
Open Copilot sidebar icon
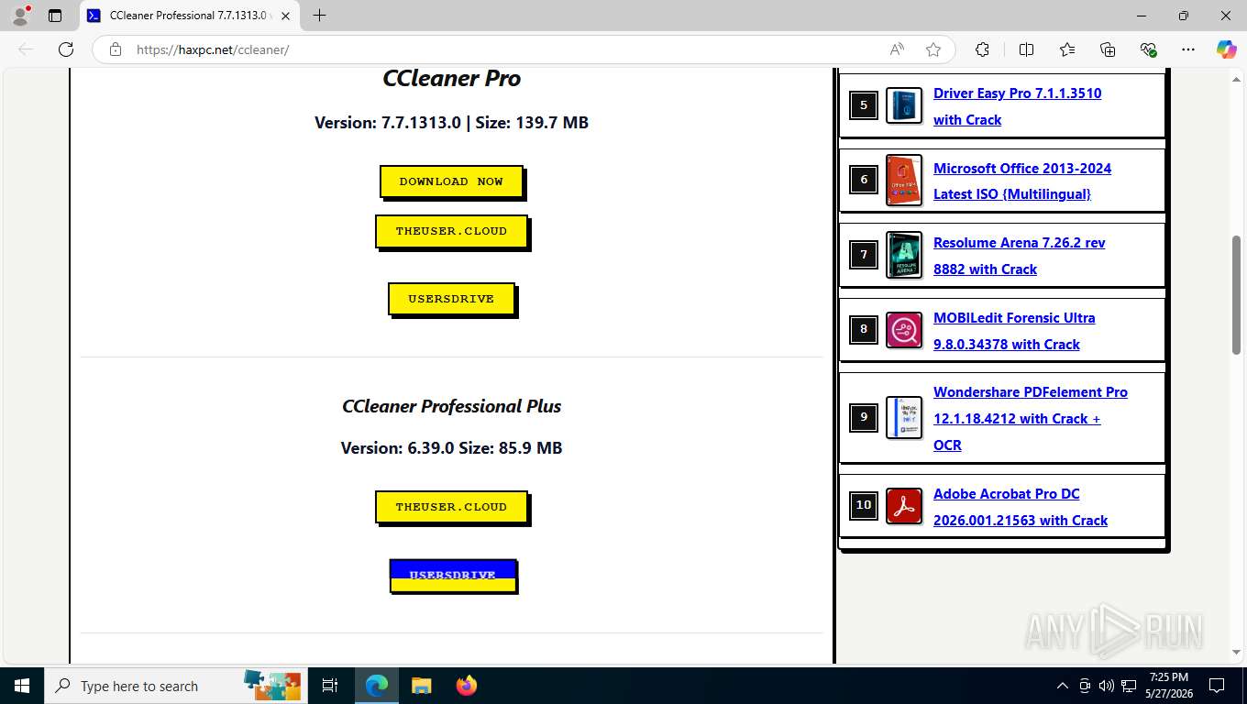(1226, 49)
